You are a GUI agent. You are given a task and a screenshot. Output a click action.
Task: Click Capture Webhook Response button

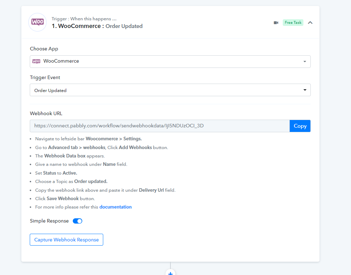66,240
